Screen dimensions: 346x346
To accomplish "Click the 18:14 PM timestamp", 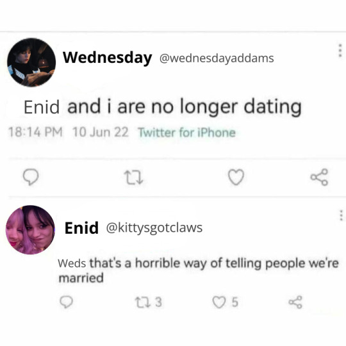I will 35,132.
